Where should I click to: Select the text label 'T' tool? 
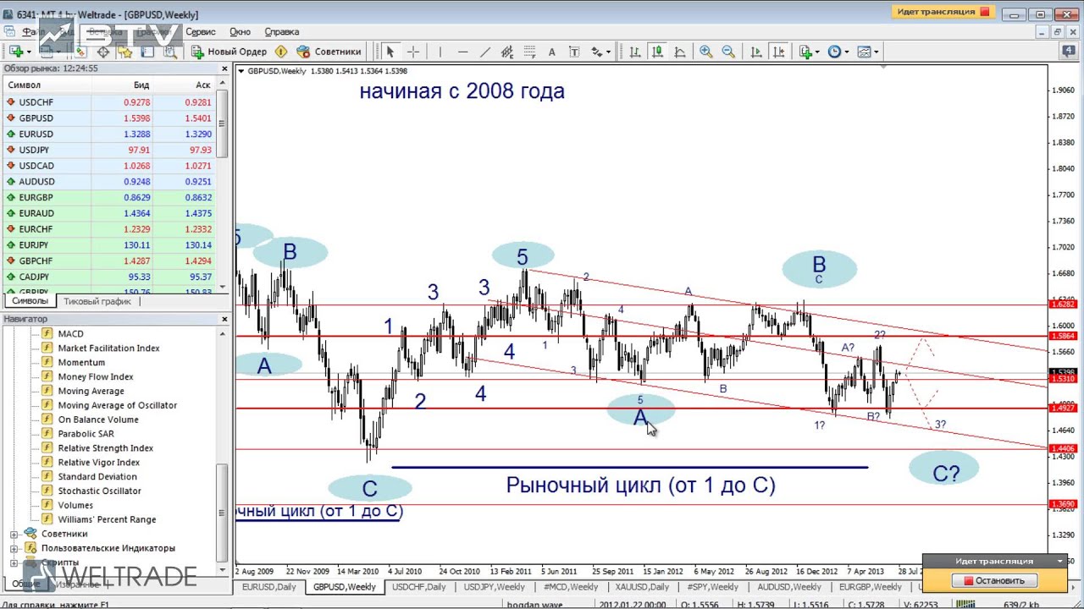574,52
